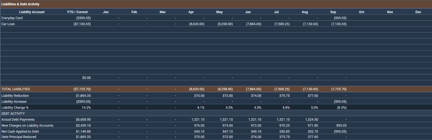This screenshot has width=432, height=140.
Task: Click the $0.00 YTD cell
Action: [x=86, y=78]
